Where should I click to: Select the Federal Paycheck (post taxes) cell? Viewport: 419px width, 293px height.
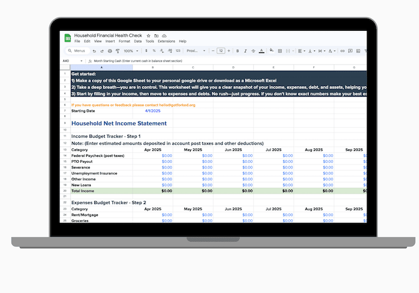(x=101, y=156)
